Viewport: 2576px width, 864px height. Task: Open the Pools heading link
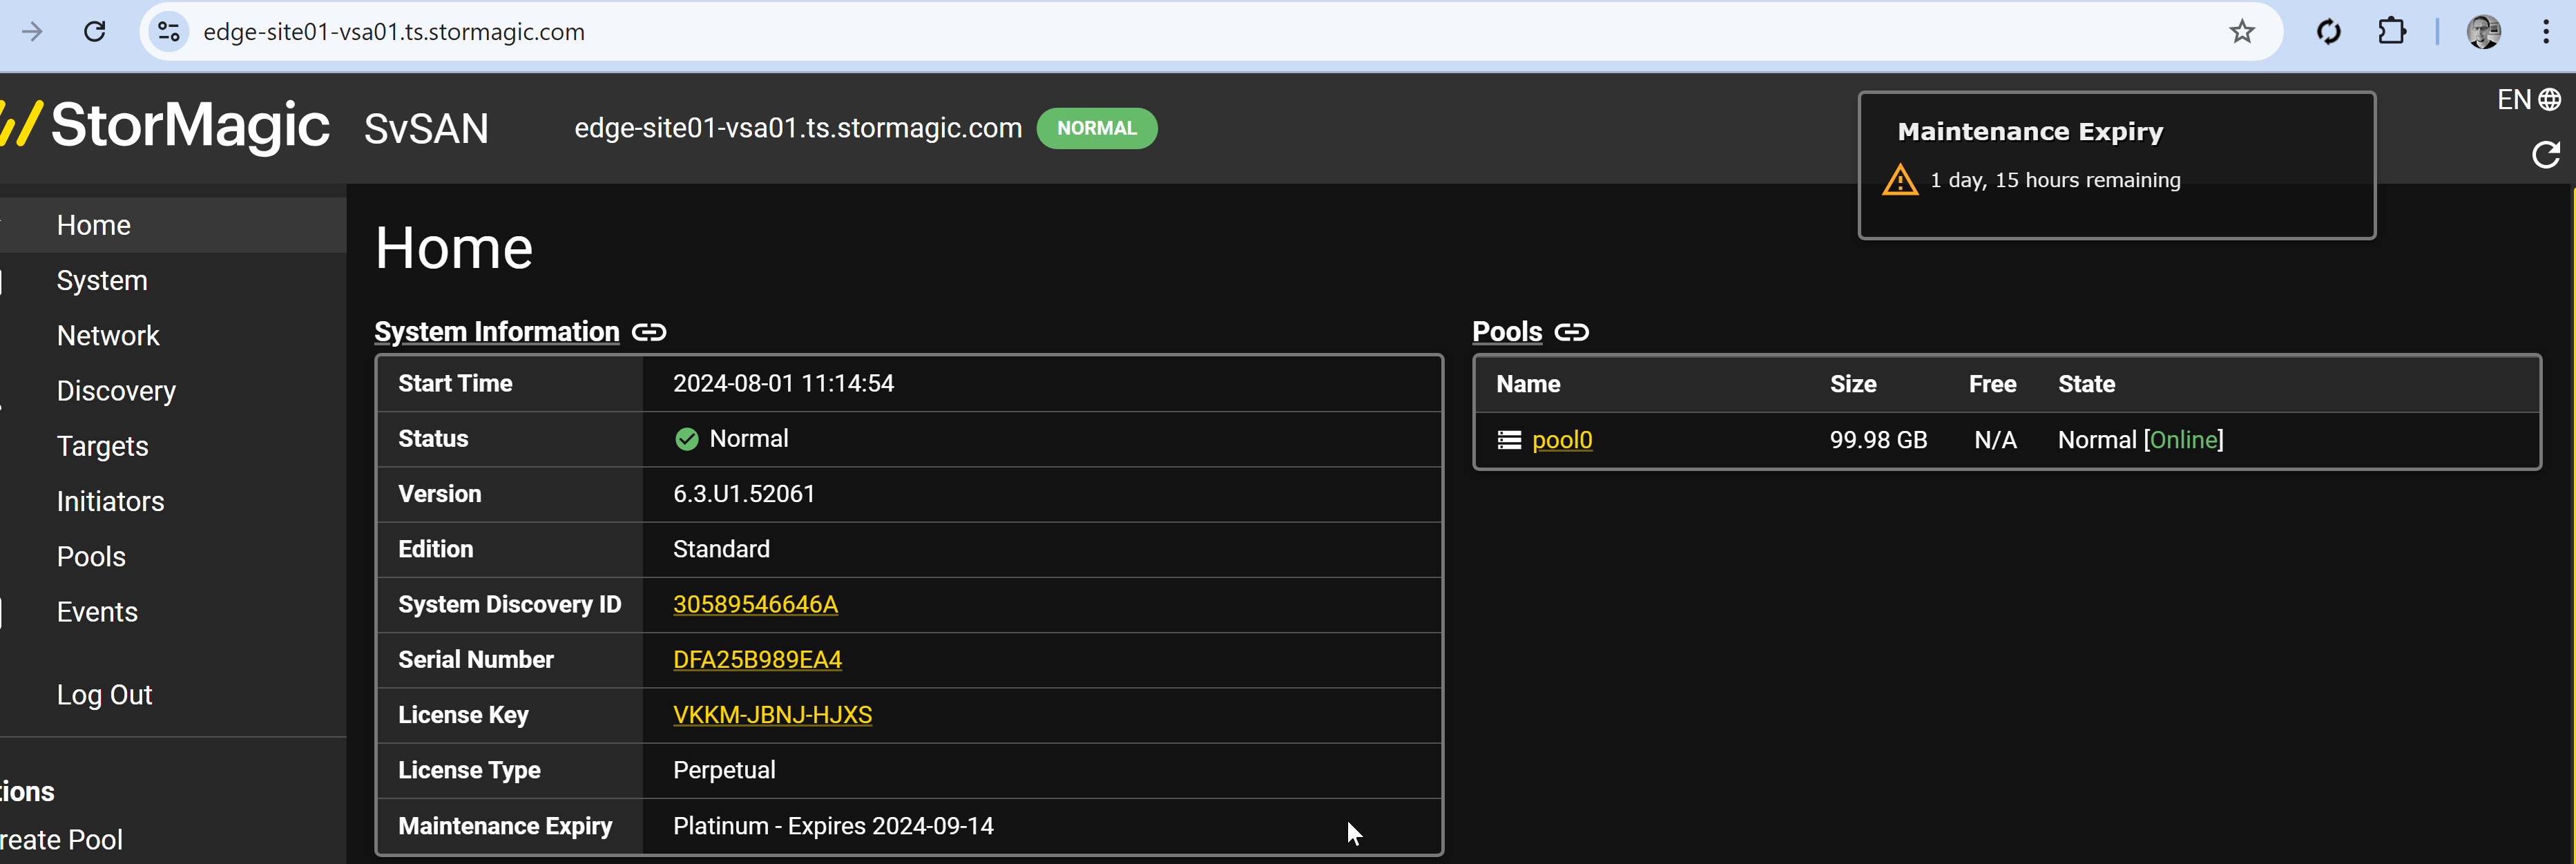point(1507,332)
